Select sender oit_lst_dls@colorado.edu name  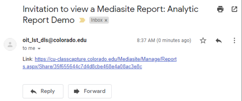[x=54, y=40]
